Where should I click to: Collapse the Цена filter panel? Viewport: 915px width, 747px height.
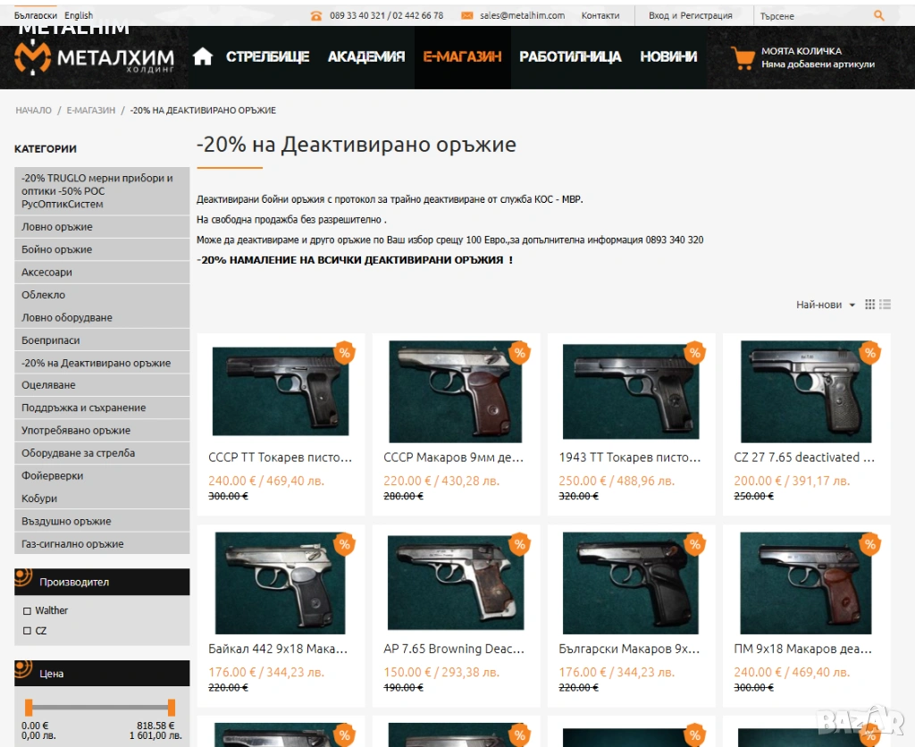[102, 674]
